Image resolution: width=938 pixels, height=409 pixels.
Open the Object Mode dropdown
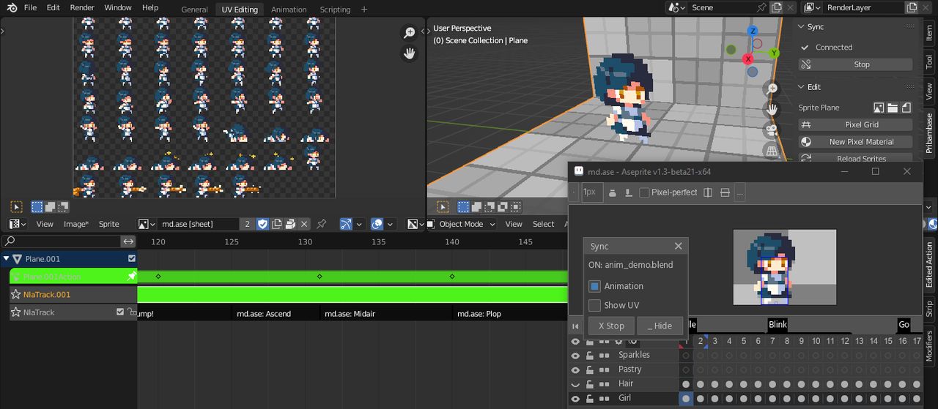tap(461, 224)
